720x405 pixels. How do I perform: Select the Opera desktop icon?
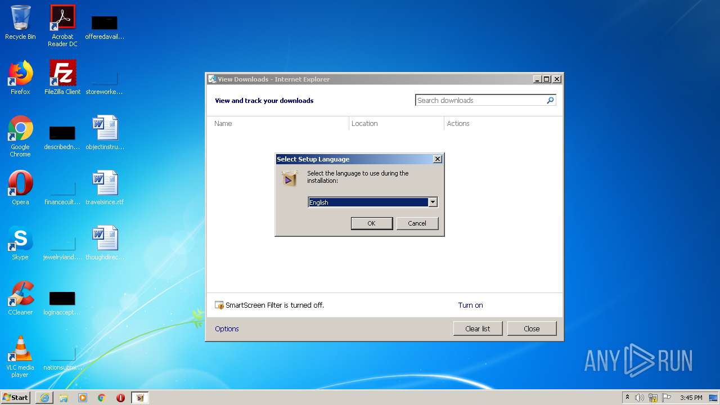(20, 188)
